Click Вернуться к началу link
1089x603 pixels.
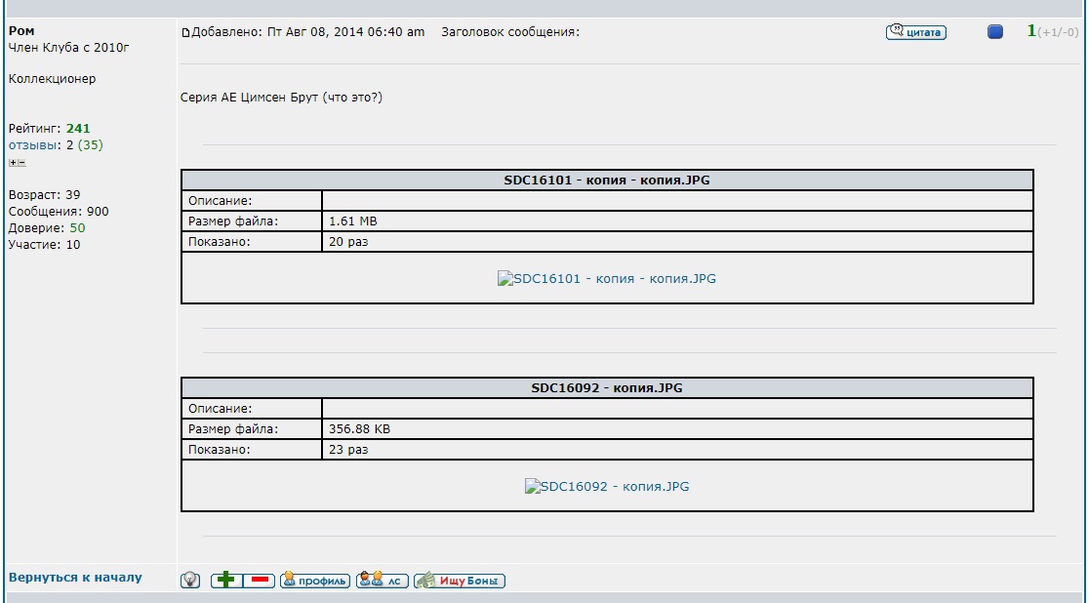click(x=75, y=578)
